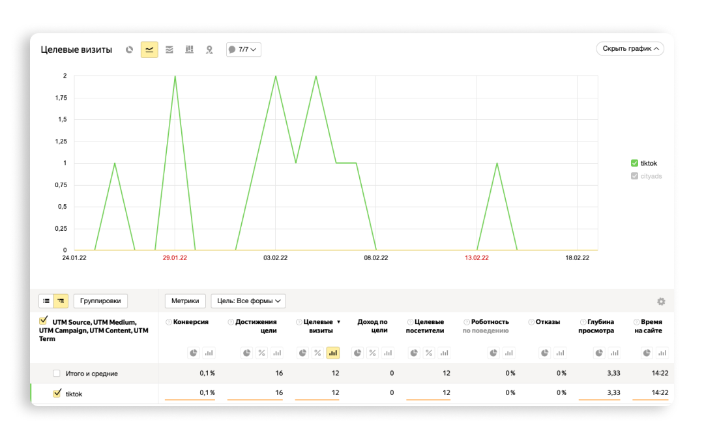The image size is (704, 444).
Task: Select the line chart view icon
Action: (149, 50)
